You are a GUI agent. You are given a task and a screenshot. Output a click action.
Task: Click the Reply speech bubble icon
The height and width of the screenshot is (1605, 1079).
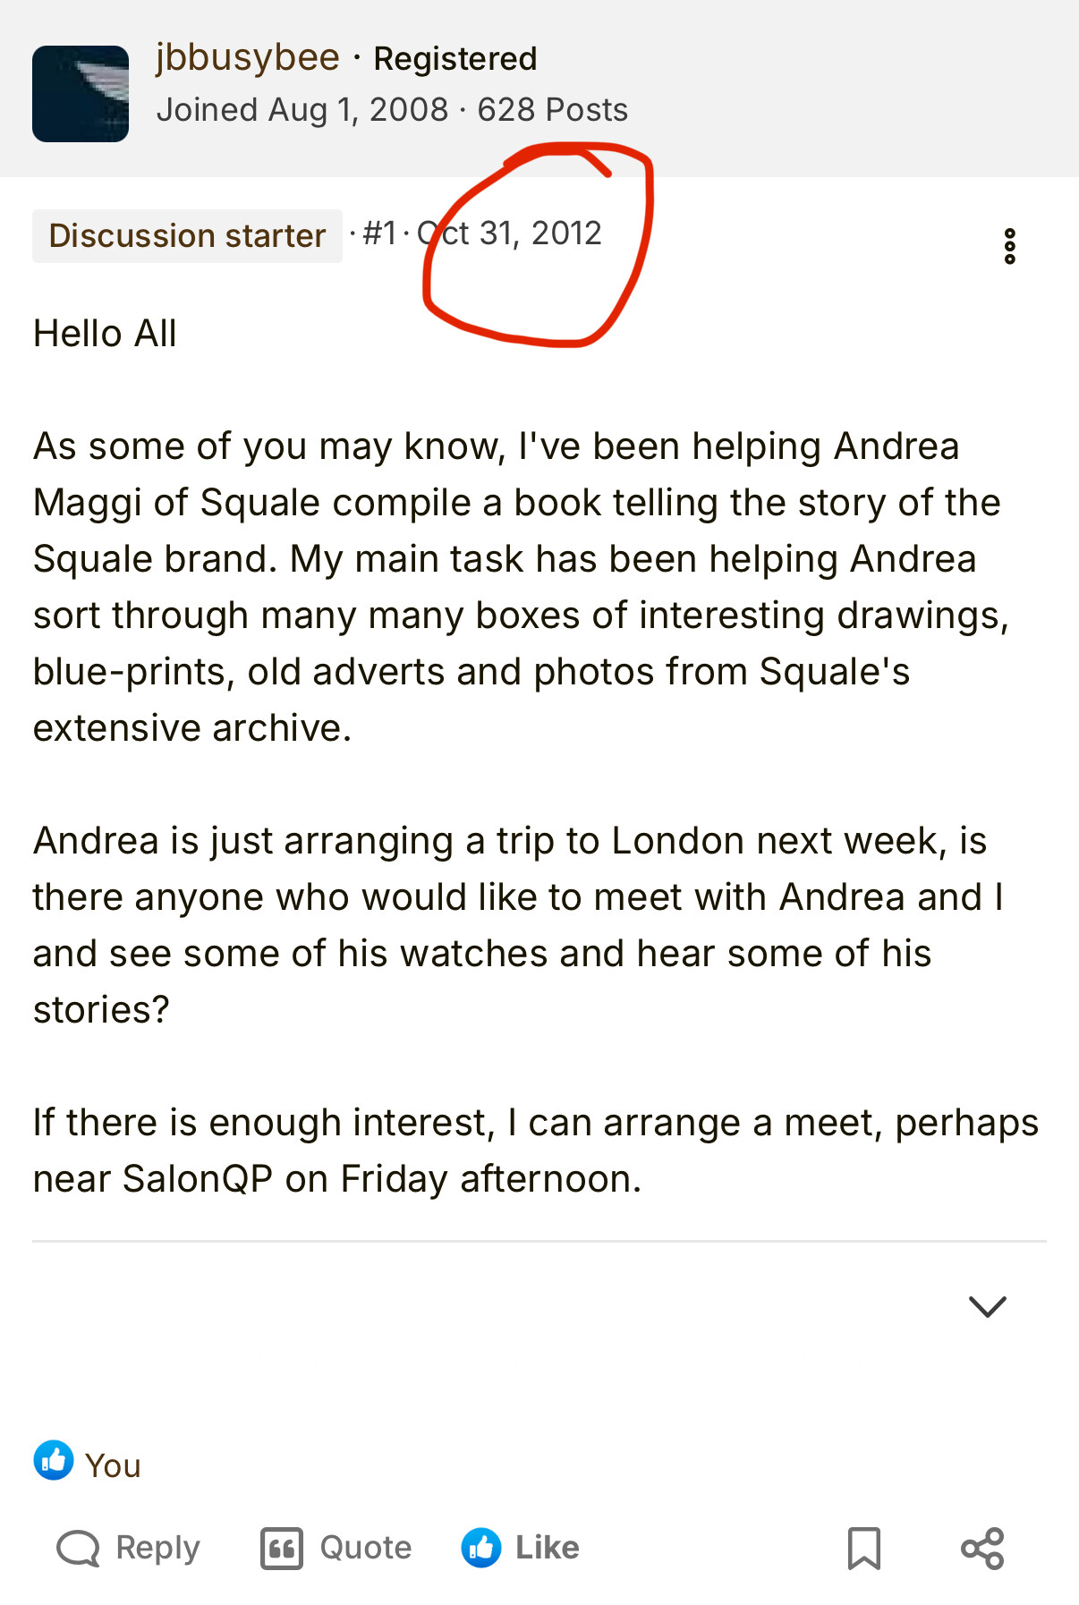78,1548
